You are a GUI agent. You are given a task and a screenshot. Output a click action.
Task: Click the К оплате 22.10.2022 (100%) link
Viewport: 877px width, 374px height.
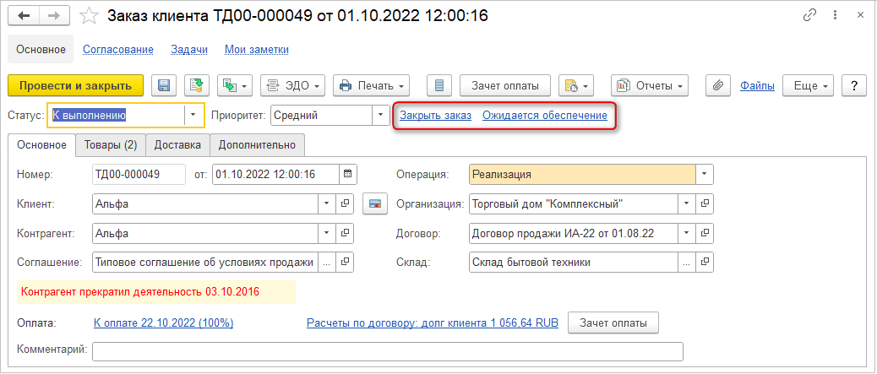[x=163, y=323]
